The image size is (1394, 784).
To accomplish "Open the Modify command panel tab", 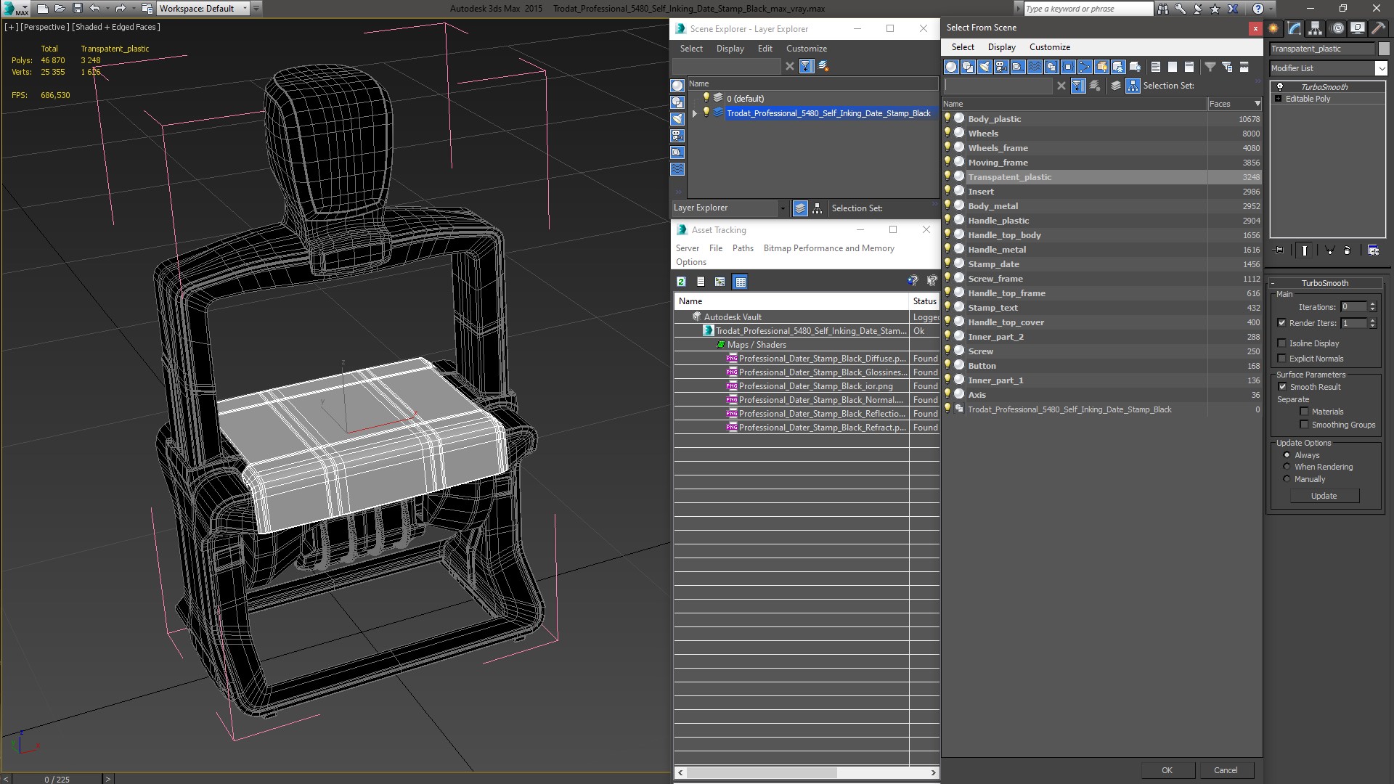I will coord(1295,28).
